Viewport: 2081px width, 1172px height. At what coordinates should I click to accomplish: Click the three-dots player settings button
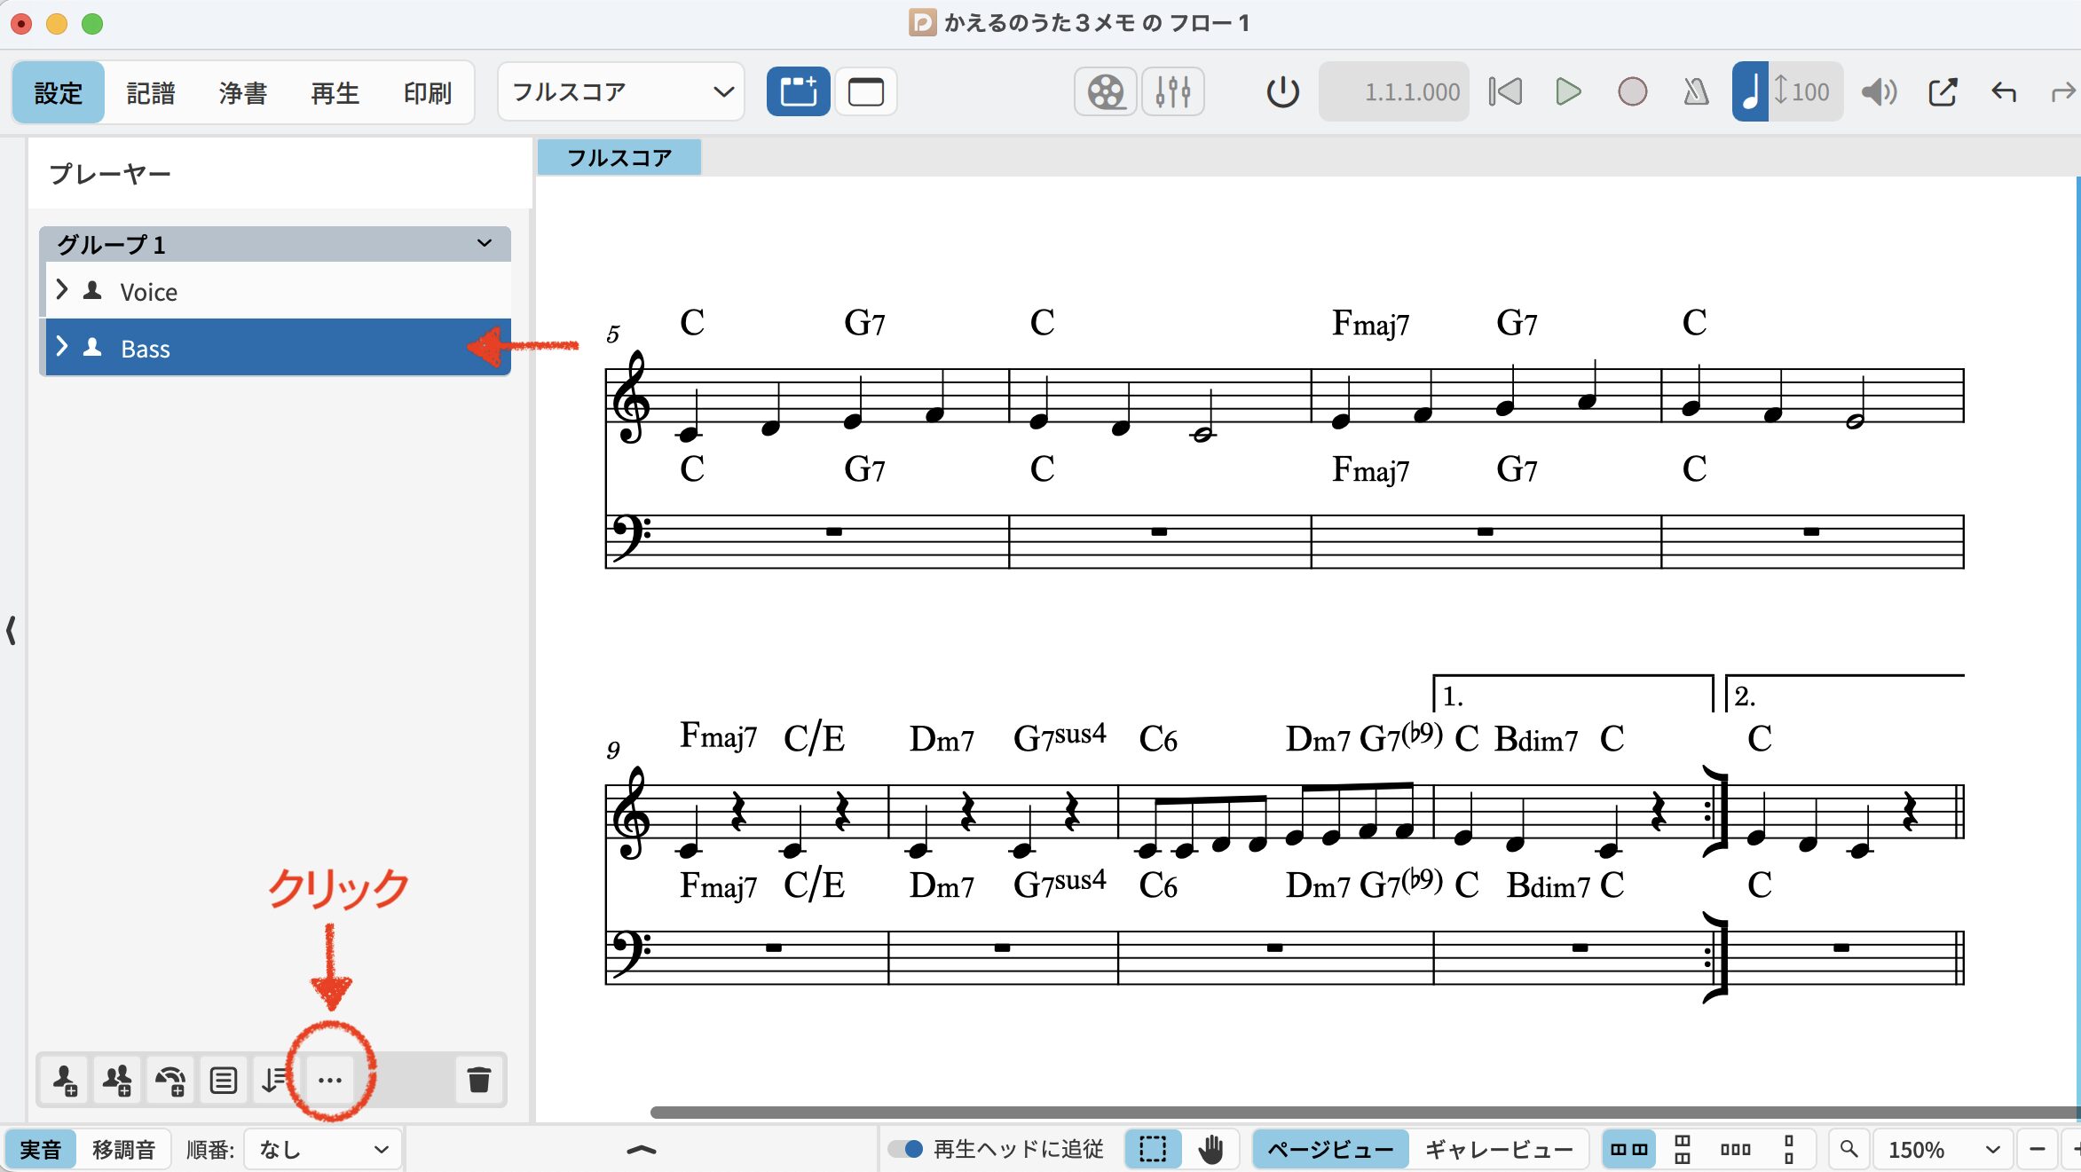[330, 1080]
